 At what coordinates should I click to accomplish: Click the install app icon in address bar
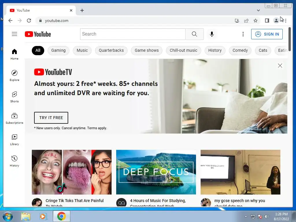click(237, 21)
